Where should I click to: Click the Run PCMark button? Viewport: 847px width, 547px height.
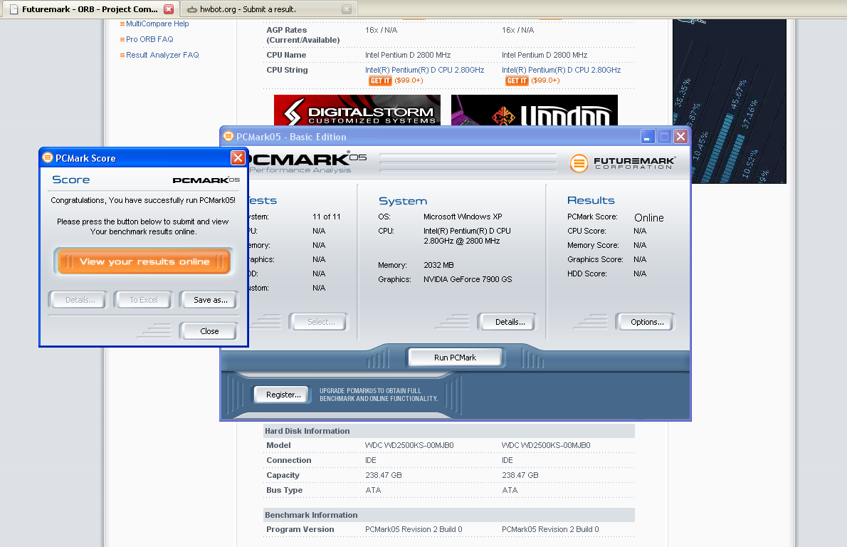(455, 358)
